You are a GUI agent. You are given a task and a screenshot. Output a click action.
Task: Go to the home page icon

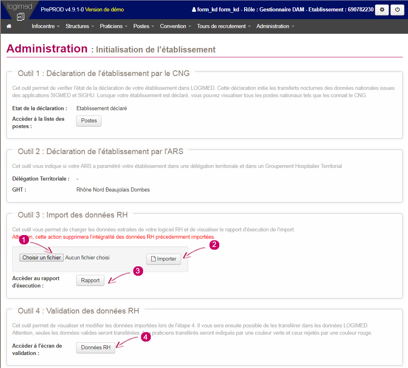pos(9,26)
